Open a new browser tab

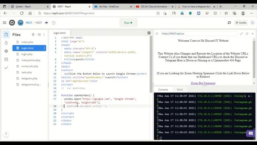pyautogui.click(x=220, y=6)
